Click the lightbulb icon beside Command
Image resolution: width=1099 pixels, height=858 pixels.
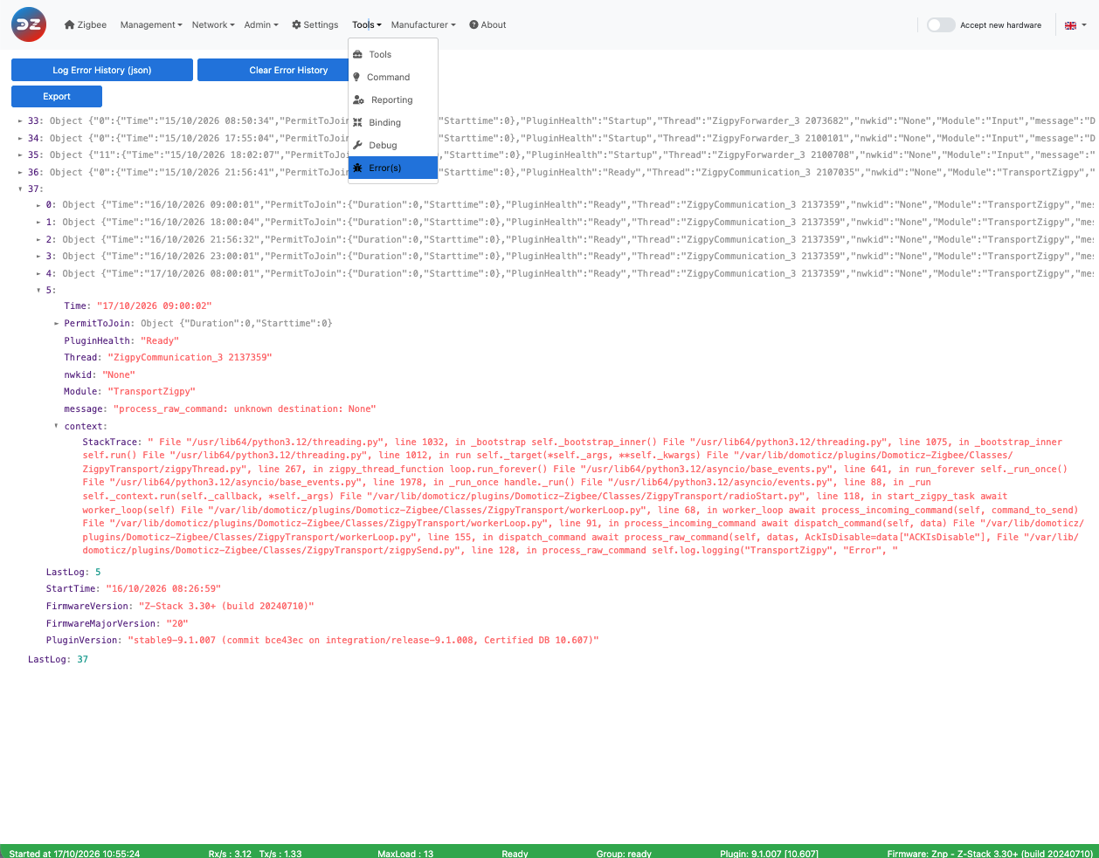tap(356, 77)
